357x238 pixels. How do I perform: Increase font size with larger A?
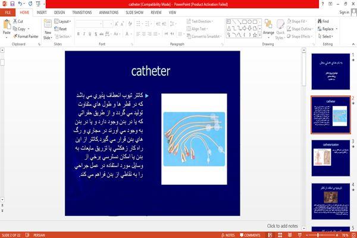117,24
